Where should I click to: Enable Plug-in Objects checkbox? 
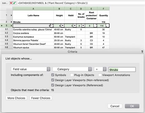(x=72, y=75)
